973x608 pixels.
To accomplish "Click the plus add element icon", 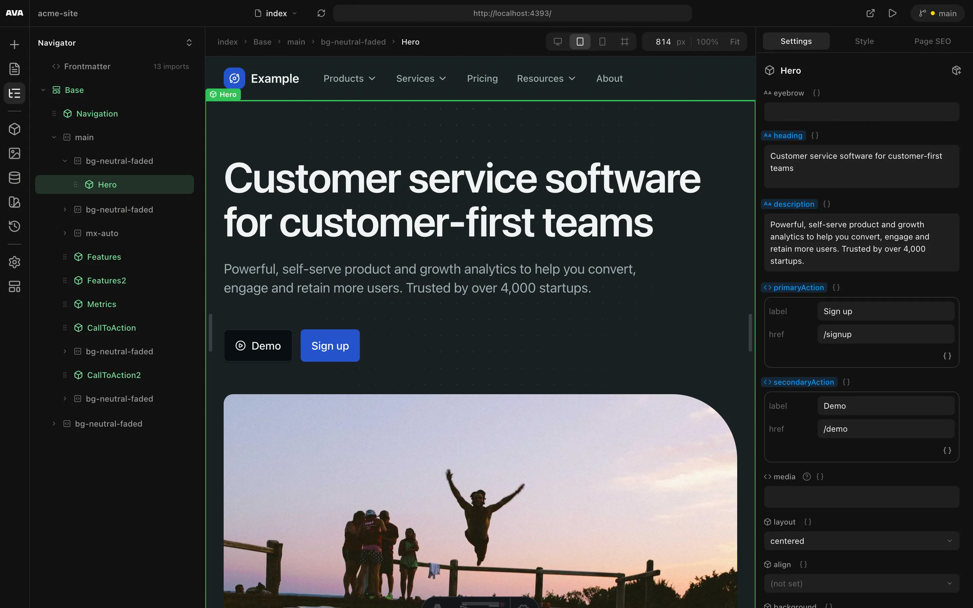I will pos(15,45).
